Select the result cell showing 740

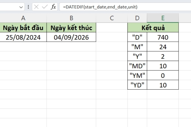point(163,37)
